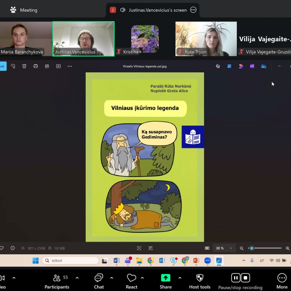The image size is (291, 291).
Task: Click the zoom out magnifier in Photos
Action: 242,248
